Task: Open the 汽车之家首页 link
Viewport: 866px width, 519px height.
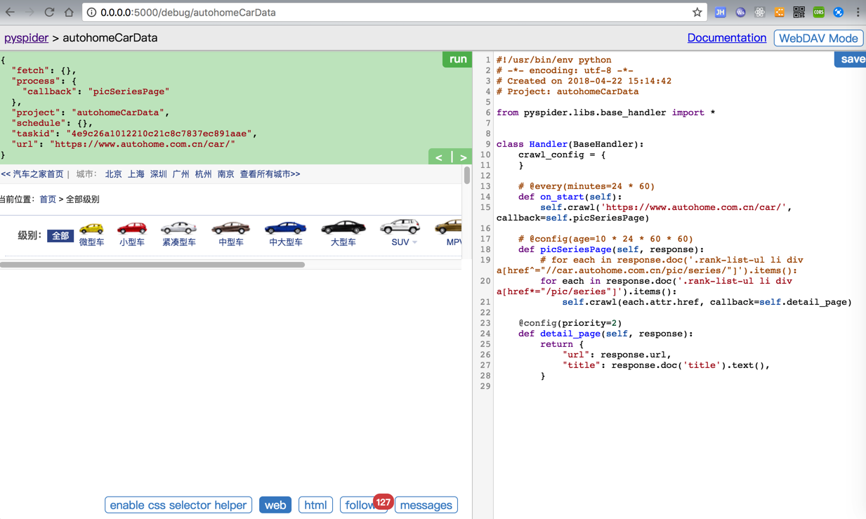Action: [32, 174]
